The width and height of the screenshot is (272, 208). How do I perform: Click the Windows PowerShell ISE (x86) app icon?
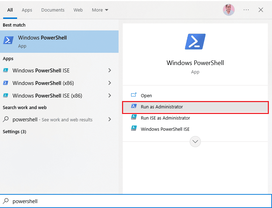(6, 96)
